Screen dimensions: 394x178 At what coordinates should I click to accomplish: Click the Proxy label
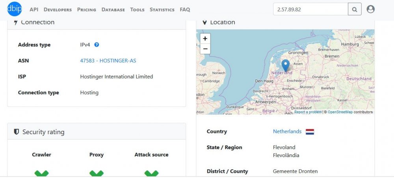coord(97,155)
